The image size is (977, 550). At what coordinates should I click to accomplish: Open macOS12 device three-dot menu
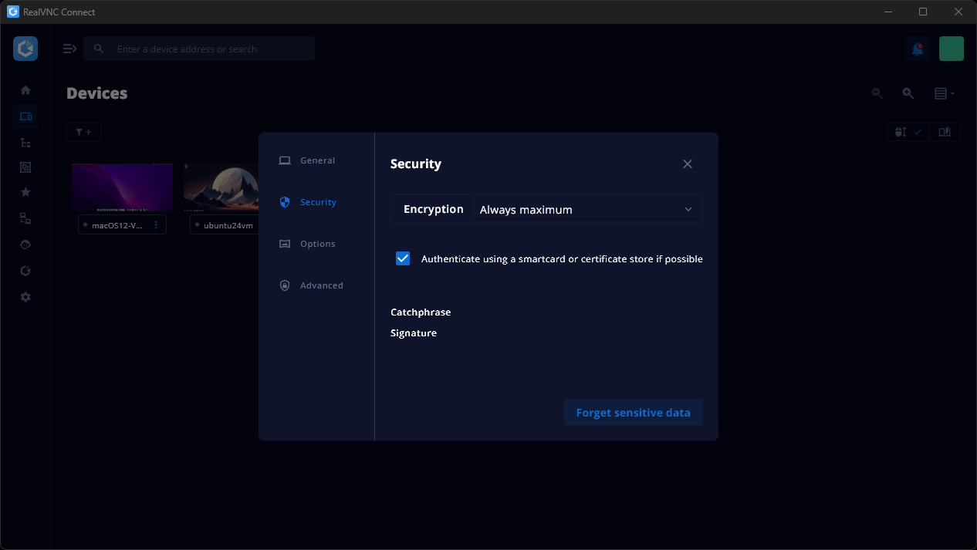(156, 225)
